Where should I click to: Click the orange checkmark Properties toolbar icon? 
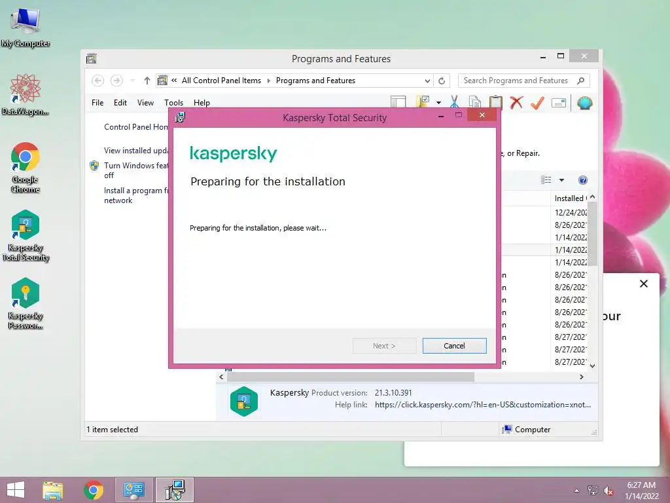(537, 102)
